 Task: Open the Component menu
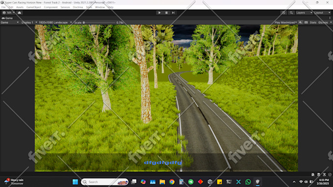pos(51,7)
